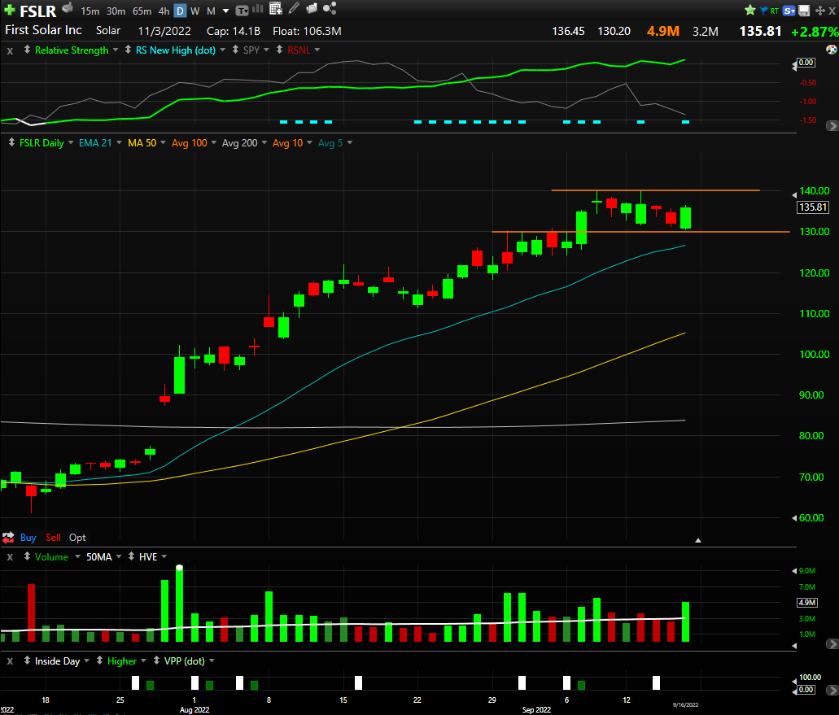
Task: Click the reorder arrows beside RS New High
Action: click(x=128, y=50)
